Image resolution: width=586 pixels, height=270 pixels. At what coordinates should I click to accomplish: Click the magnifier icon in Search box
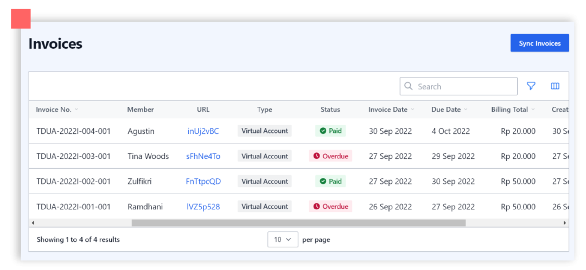click(x=409, y=86)
